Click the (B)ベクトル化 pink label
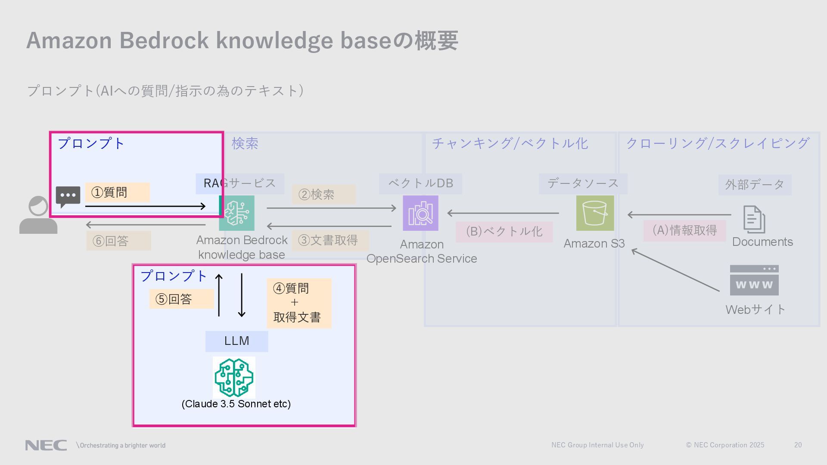The width and height of the screenshot is (827, 465). coord(504,232)
